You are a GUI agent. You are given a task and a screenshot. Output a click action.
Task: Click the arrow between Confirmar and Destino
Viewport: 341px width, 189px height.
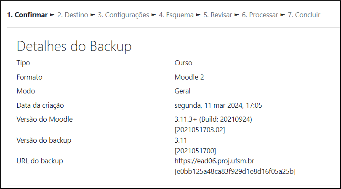pos(52,15)
